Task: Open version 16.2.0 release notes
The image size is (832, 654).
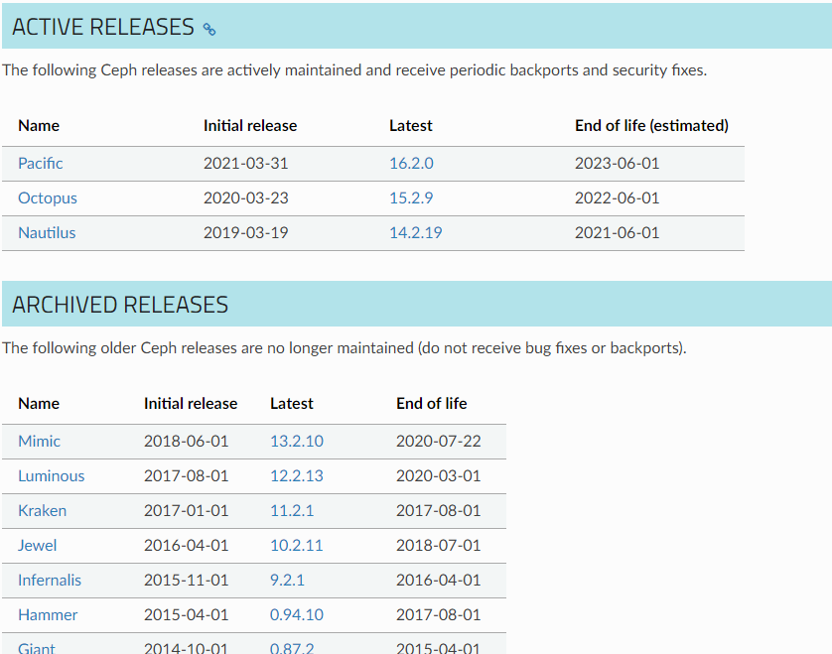Action: point(411,164)
